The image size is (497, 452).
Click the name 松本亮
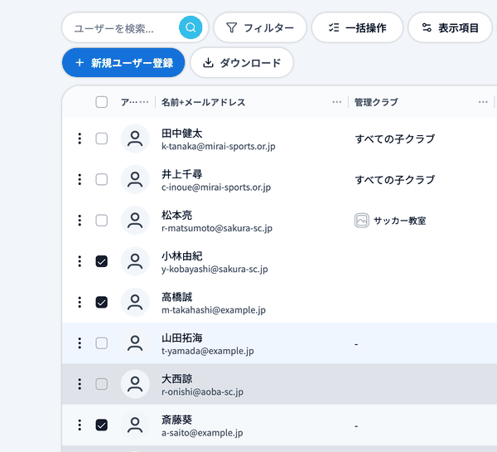tap(176, 215)
